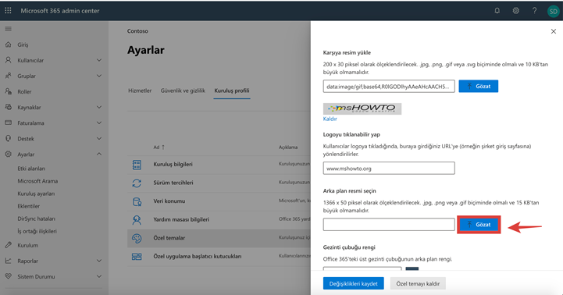The height and width of the screenshot is (295, 563).
Task: Click the www.mshowto.org URL field
Action: [389, 169]
